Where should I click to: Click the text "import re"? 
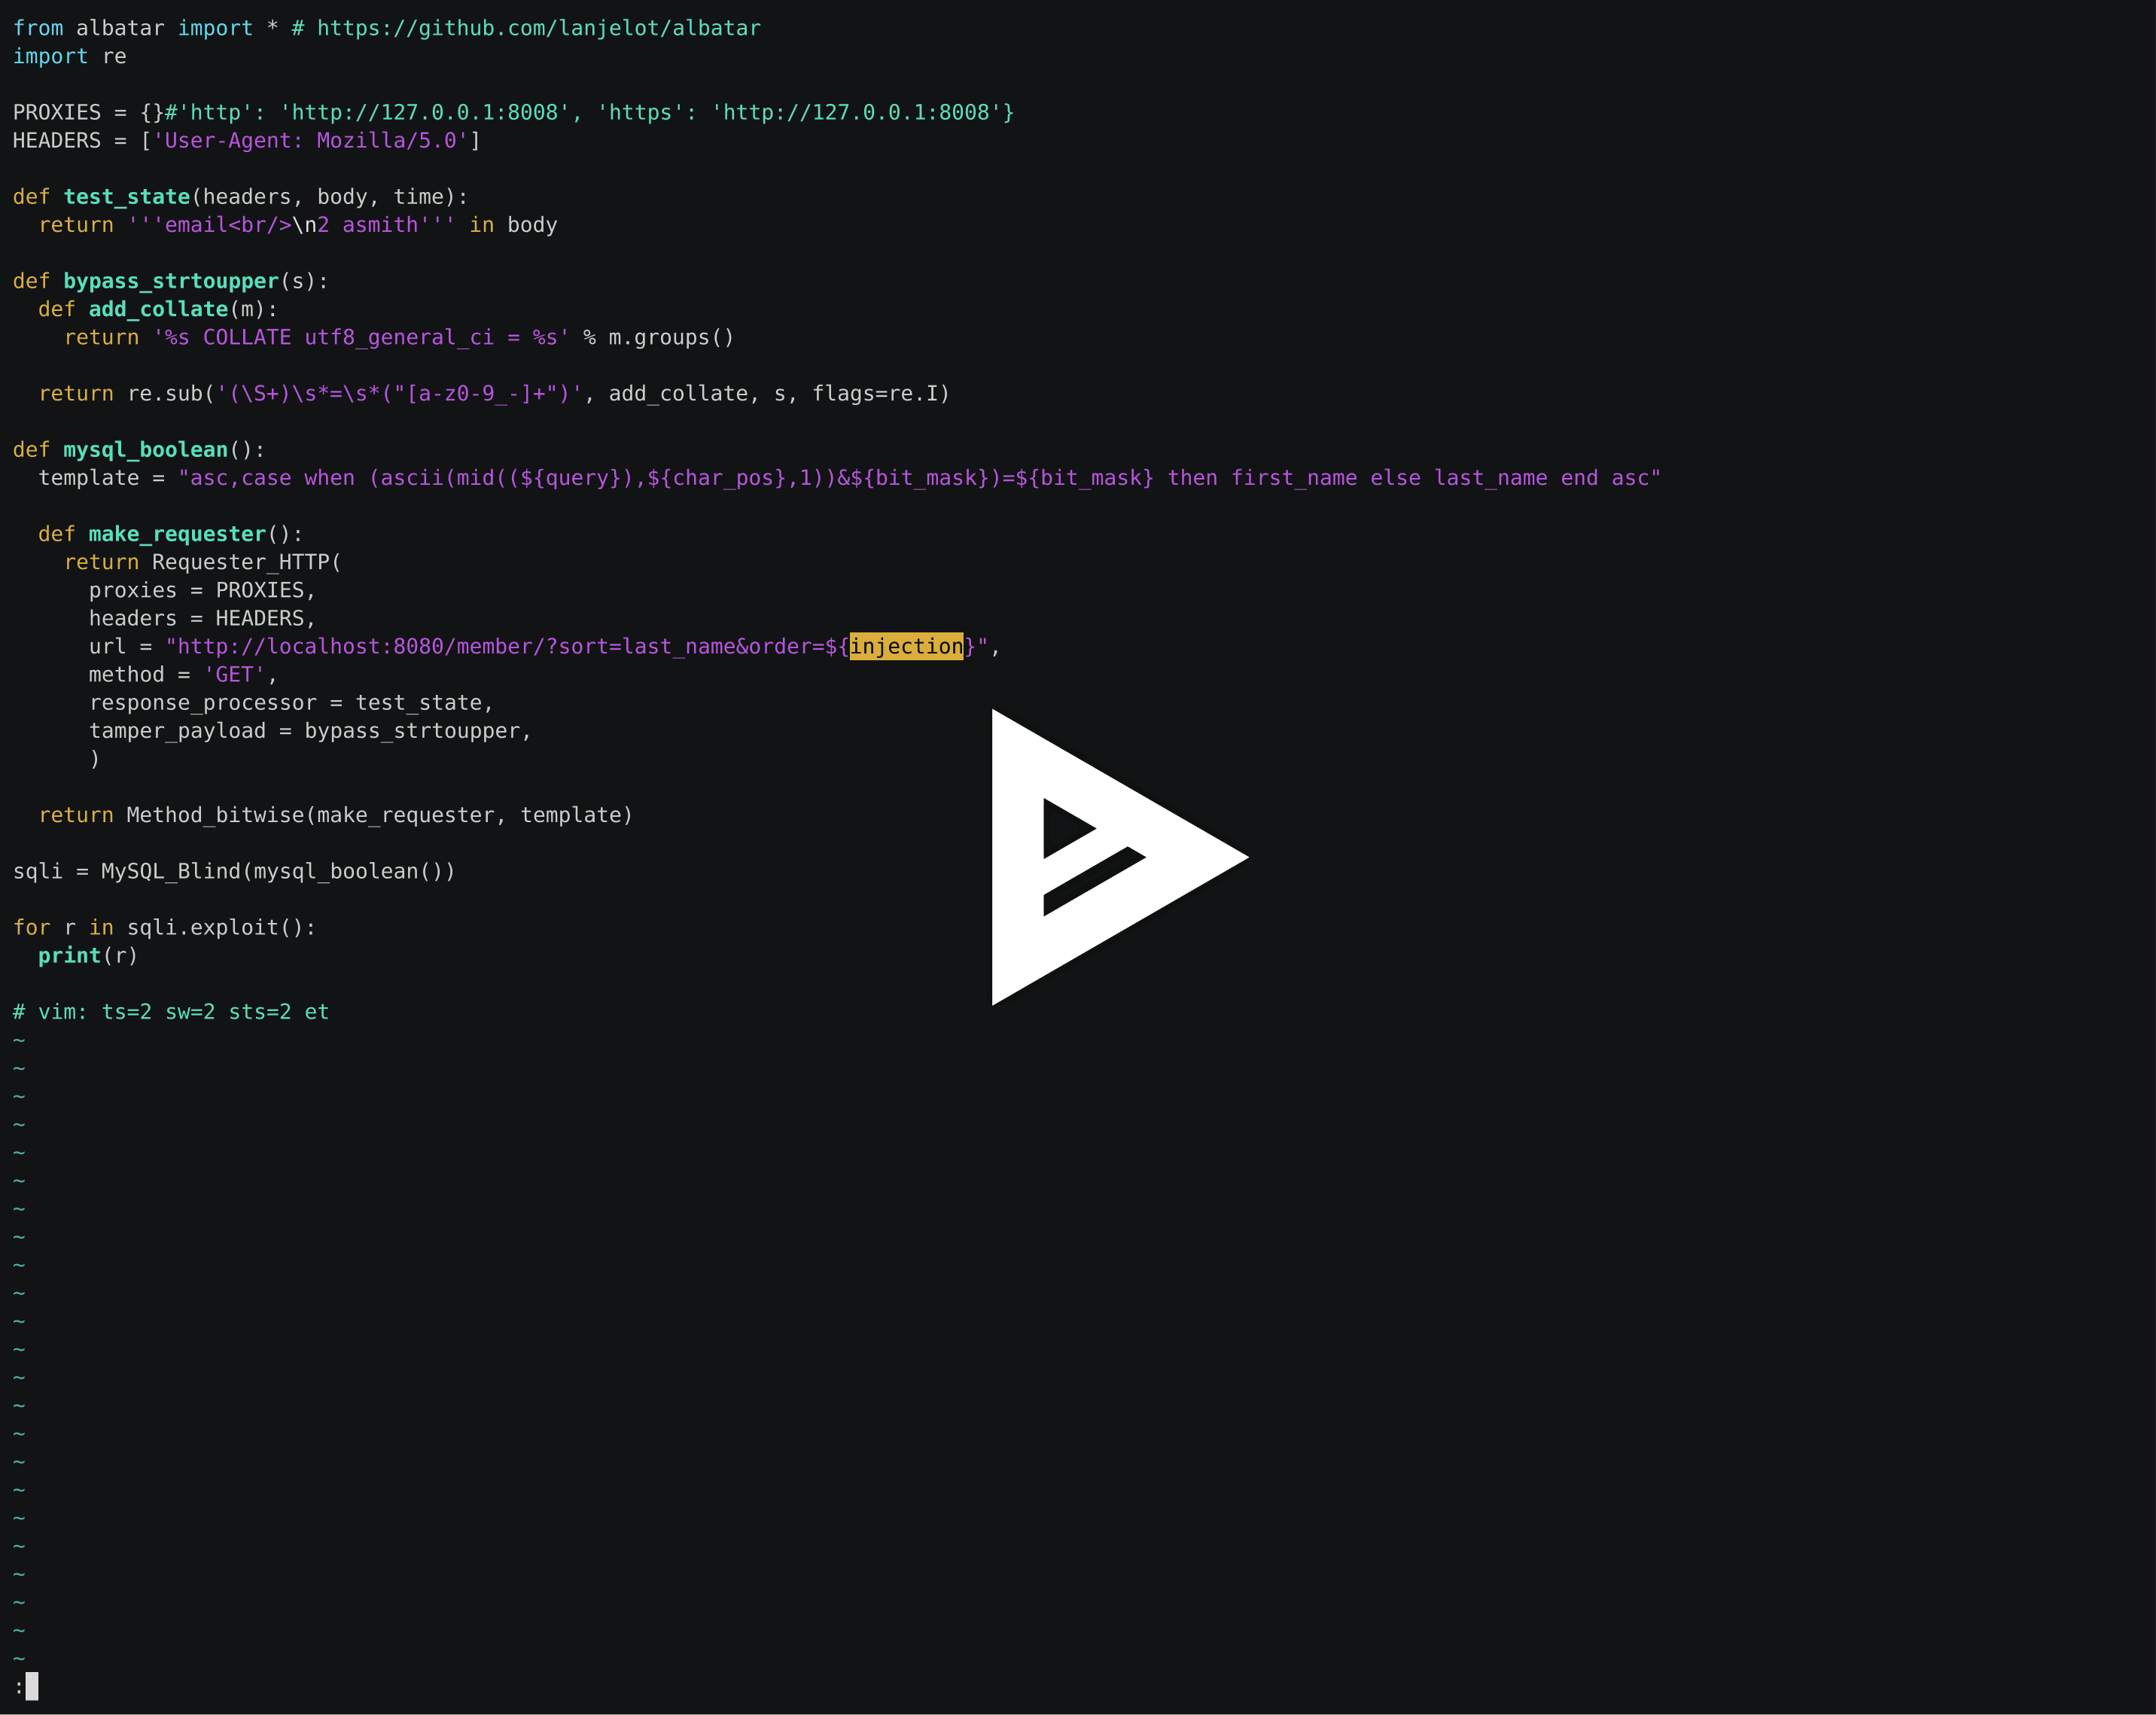pyautogui.click(x=70, y=56)
